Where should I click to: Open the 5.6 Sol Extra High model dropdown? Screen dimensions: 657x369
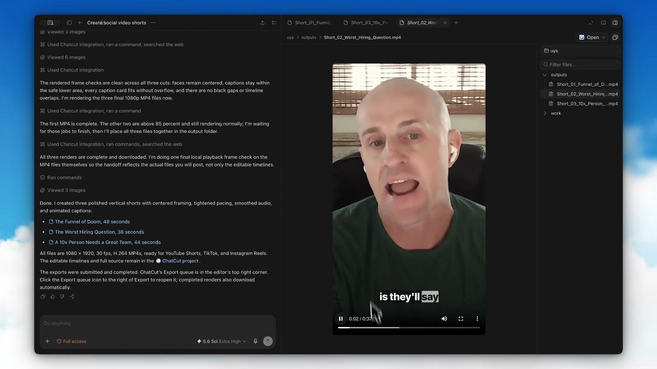222,341
